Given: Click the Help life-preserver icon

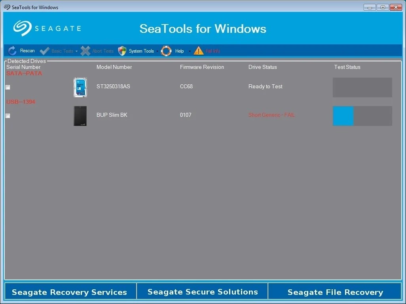Looking at the screenshot, I should [x=166, y=51].
